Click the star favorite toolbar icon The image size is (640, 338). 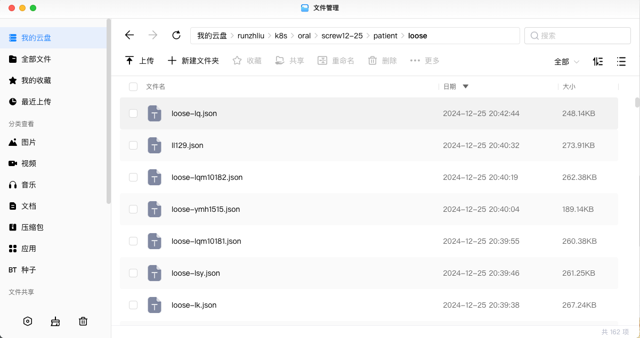tap(237, 61)
